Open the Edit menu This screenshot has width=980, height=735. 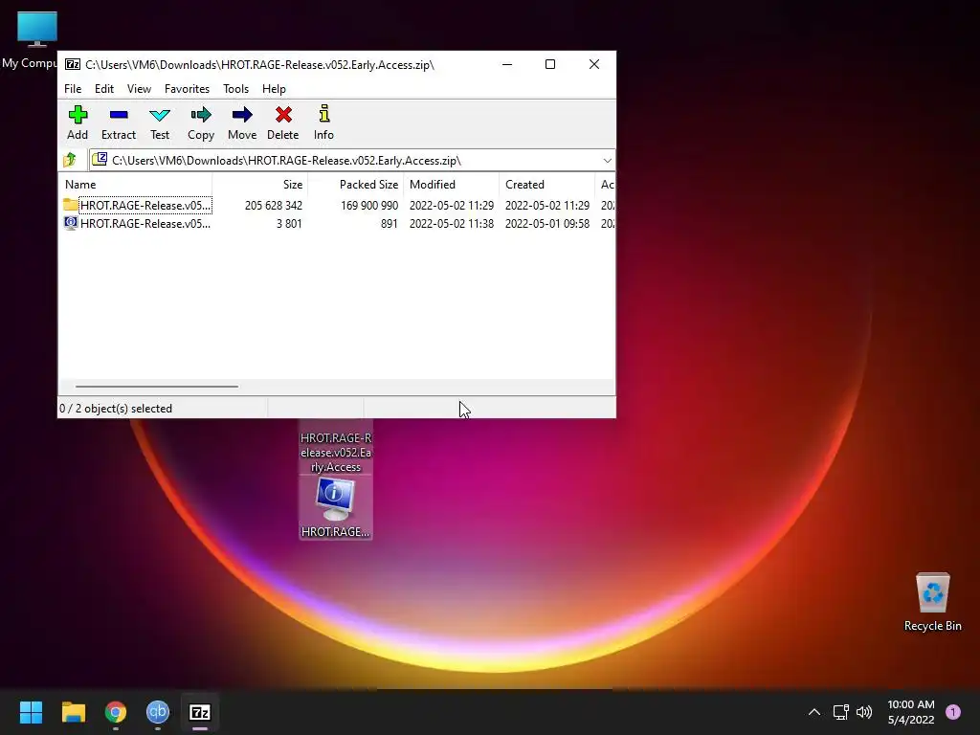[x=103, y=89]
